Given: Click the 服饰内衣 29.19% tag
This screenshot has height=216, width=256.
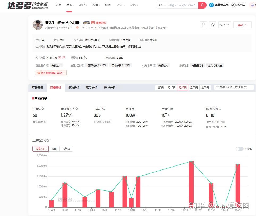Looking at the screenshot, I should click(x=97, y=65).
